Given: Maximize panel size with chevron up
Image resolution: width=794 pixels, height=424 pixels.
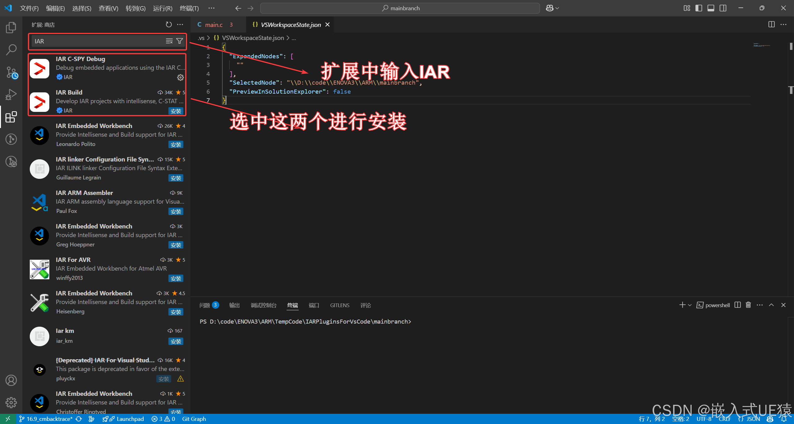Looking at the screenshot, I should [x=771, y=305].
